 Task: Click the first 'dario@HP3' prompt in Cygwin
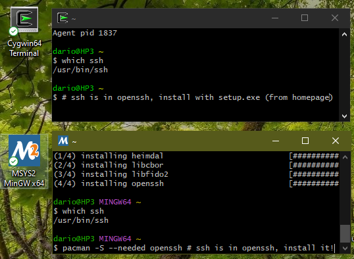pos(74,51)
